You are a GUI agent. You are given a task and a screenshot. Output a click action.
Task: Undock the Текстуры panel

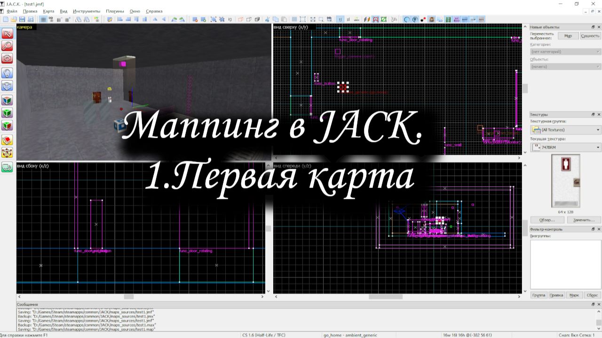593,114
